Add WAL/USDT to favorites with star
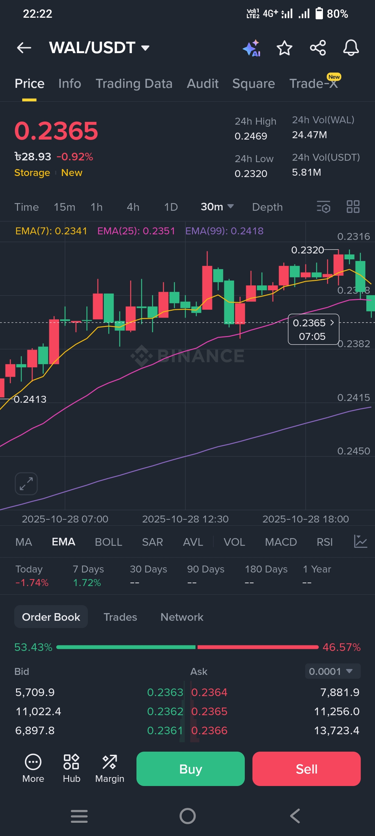Screen dimensions: 375x836 284,48
